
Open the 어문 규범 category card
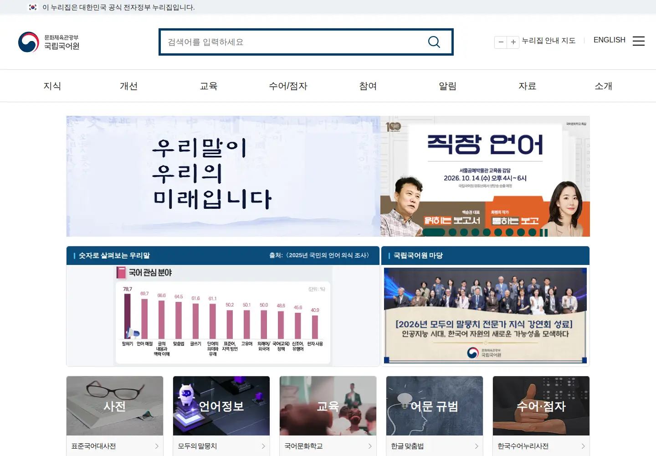point(435,406)
